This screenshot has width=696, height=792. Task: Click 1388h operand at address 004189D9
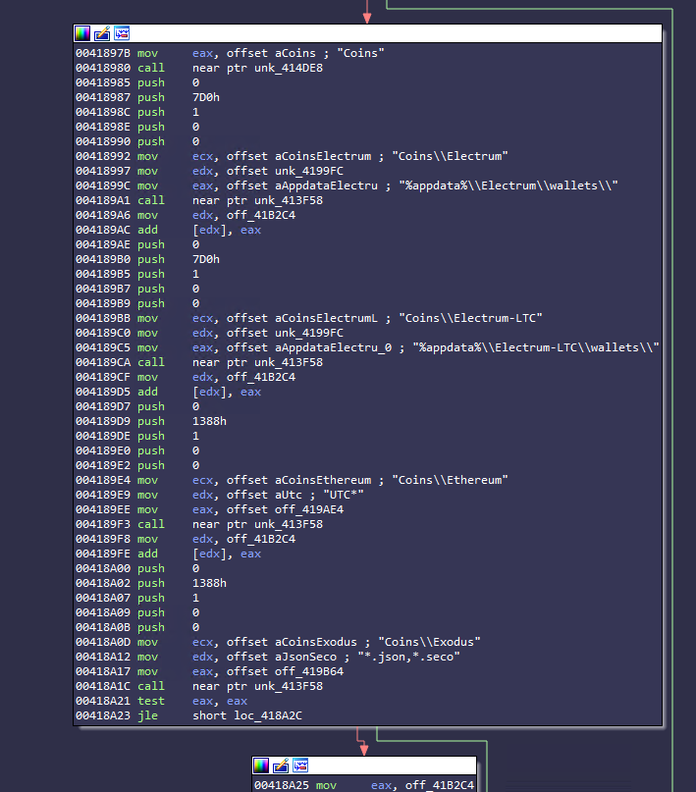[210, 421]
